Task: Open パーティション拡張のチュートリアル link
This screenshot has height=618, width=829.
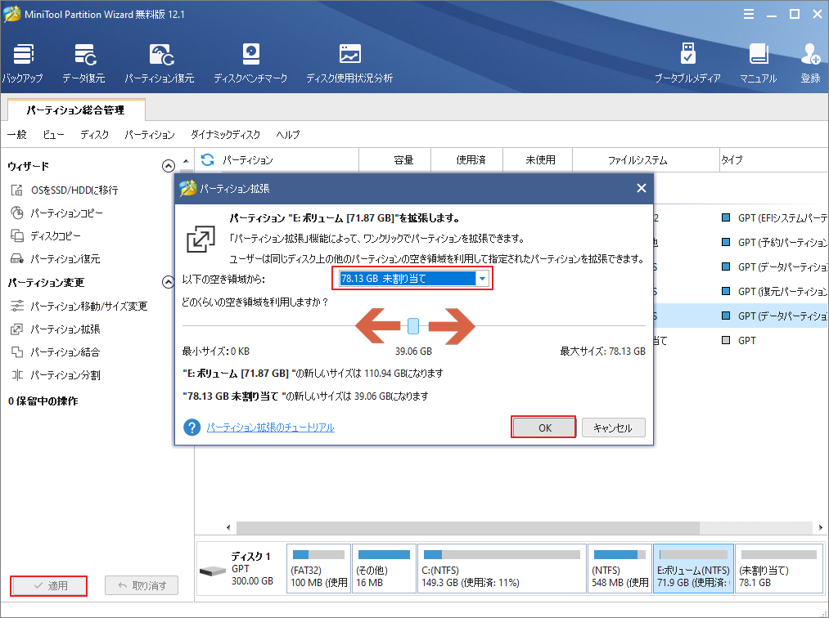Action: (270, 428)
